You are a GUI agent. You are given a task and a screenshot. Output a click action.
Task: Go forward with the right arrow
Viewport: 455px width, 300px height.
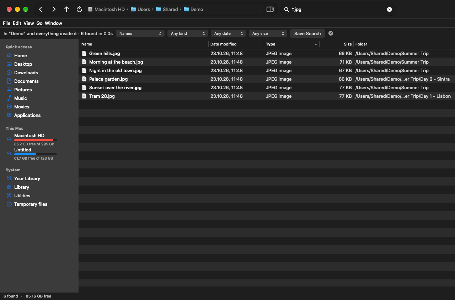[54, 10]
